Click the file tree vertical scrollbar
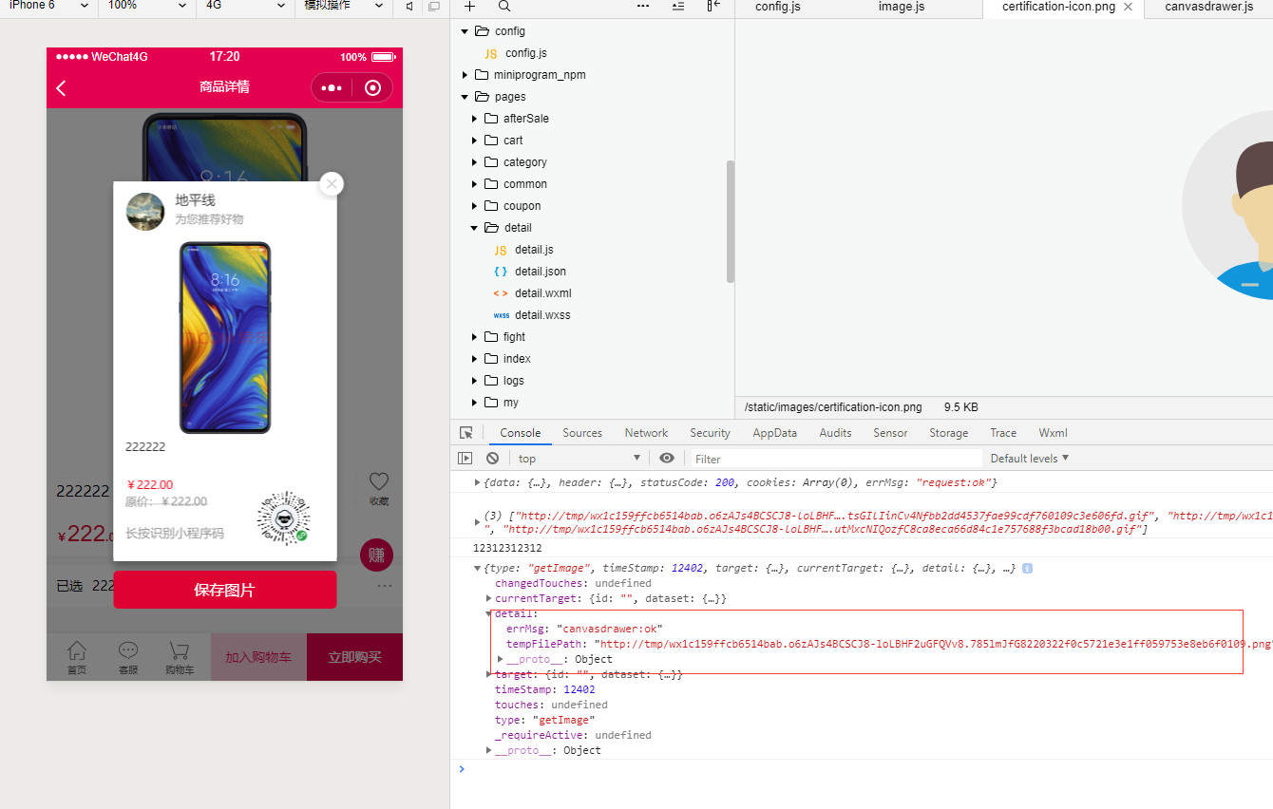The width and height of the screenshot is (1273, 809). [731, 220]
